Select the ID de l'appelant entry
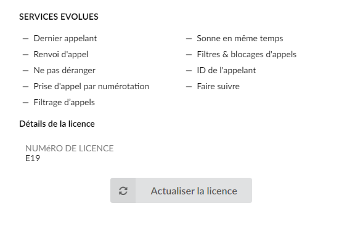Screen dimensions: 339x227 [226, 70]
